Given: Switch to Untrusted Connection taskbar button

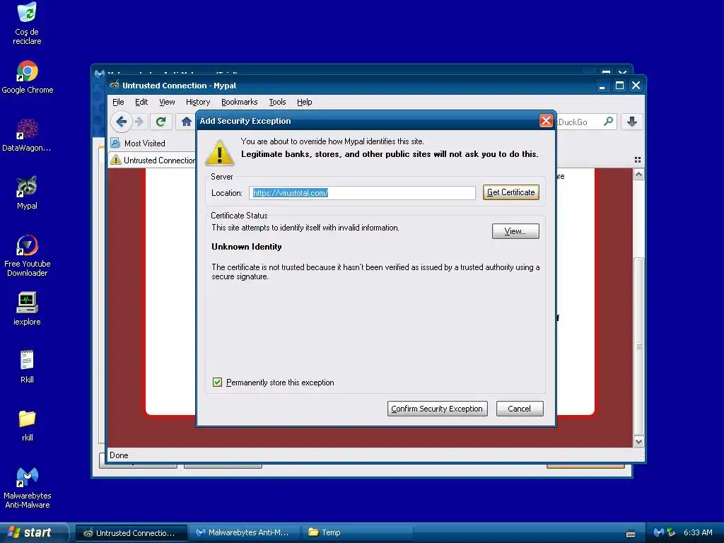Looking at the screenshot, I should click(x=131, y=533).
